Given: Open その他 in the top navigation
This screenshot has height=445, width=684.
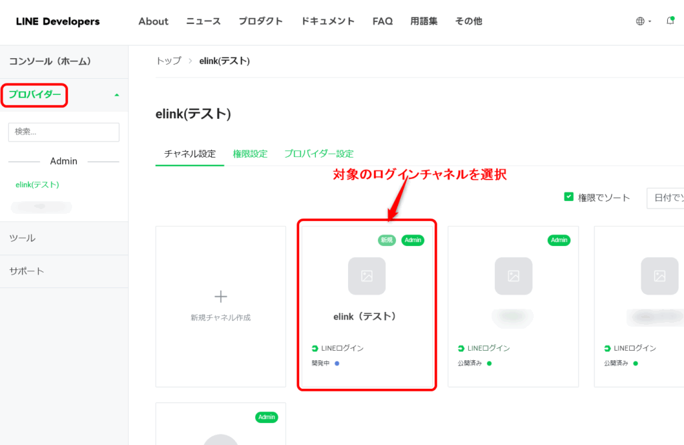Looking at the screenshot, I should (x=468, y=21).
